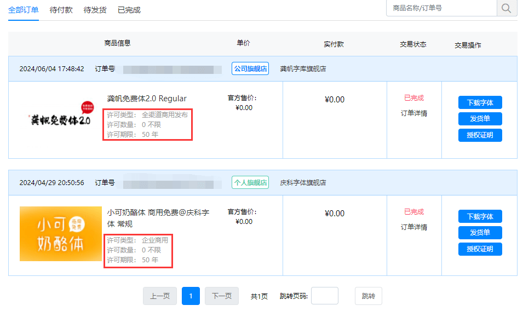Click 全渠道商用发布 license type text
This screenshot has height=311, width=523.
coord(165,115)
